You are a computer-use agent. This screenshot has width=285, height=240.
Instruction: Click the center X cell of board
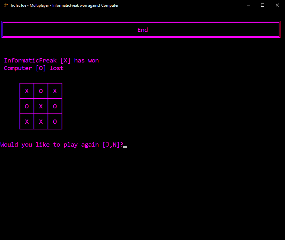(x=41, y=106)
